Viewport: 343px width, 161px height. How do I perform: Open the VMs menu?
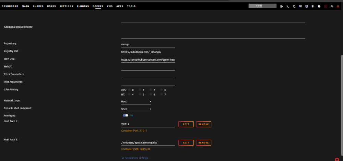pos(110,6)
